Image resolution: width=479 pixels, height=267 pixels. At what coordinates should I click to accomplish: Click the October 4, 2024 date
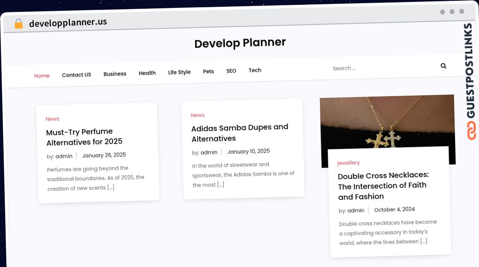coord(394,209)
